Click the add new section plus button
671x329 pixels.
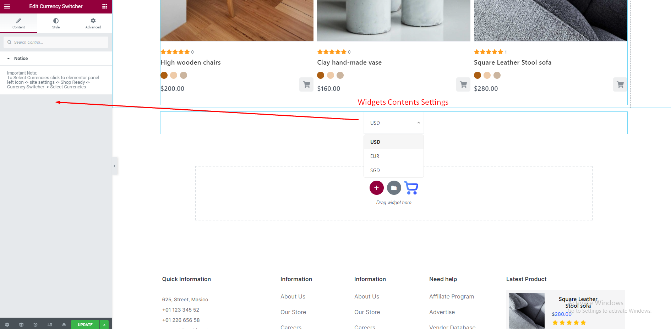[376, 188]
